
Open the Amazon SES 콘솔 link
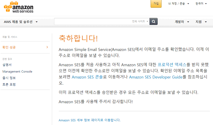point(87,77)
